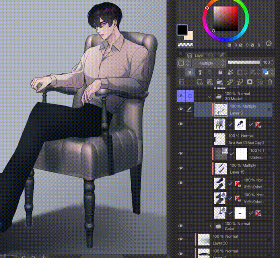280x258 pixels.
Task: Open the mask display arrow dropdown
Action: pyautogui.click(x=245, y=72)
